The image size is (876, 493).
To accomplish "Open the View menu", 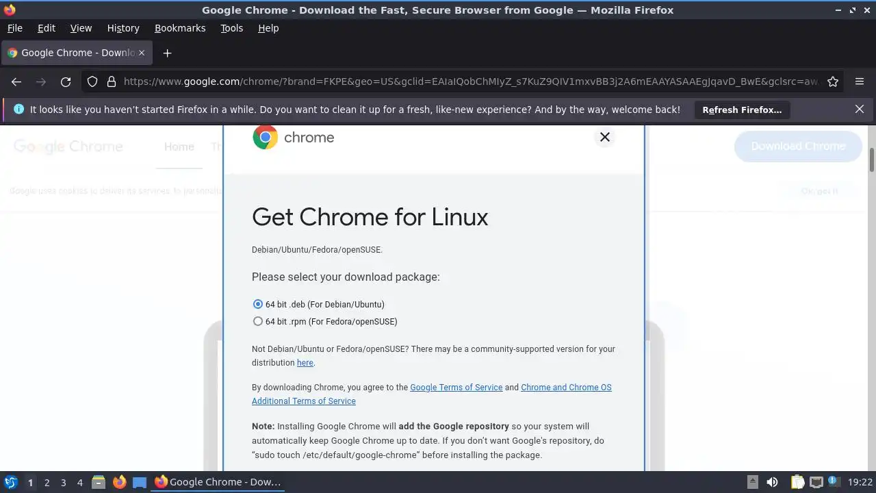I will pos(81,28).
